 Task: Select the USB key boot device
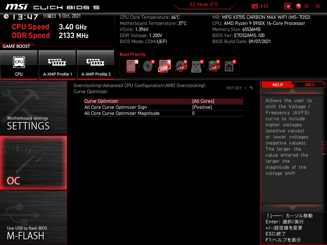[197, 66]
